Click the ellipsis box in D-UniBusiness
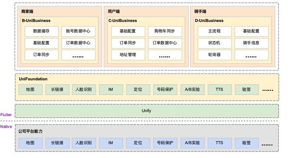Screen dimensions: 290x158 [x=251, y=55]
